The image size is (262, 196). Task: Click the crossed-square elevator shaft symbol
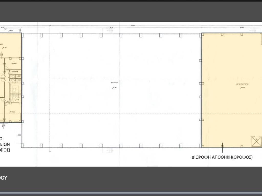pos(256,142)
